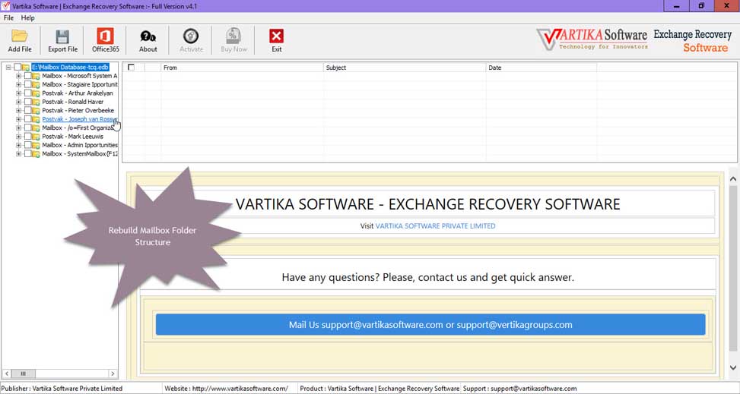
Task: Expand Postvak - Joseph van Rossum tree node
Action: coord(19,119)
